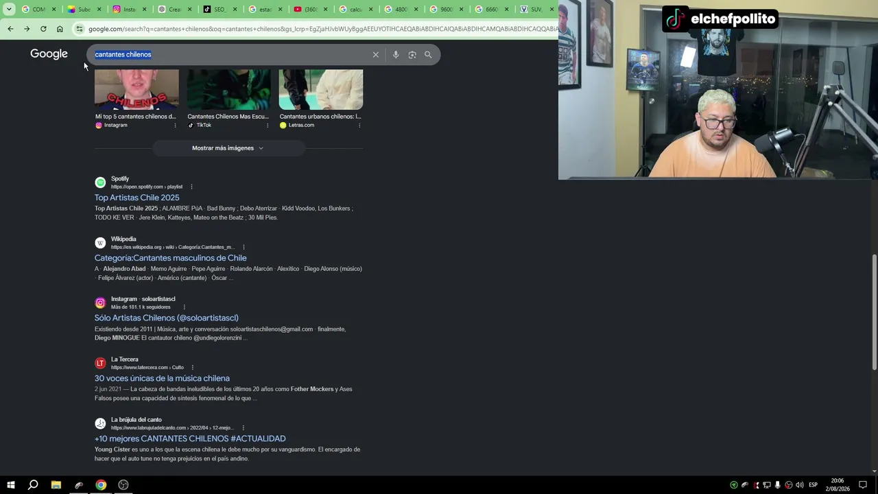Open Categoría:Cantantes masculinos de Chile link
The height and width of the screenshot is (494, 878).
[x=171, y=258]
